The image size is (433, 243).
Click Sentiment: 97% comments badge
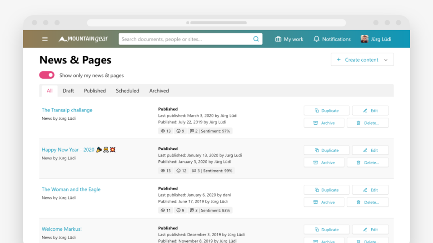[x=210, y=131]
